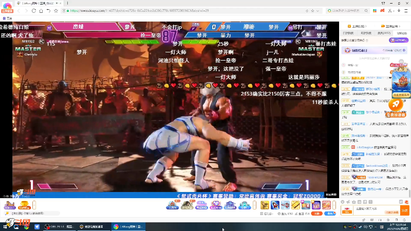Select the rightmost active sidebar tab with count
411x231 pixels.
pyautogui.click(x=402, y=33)
